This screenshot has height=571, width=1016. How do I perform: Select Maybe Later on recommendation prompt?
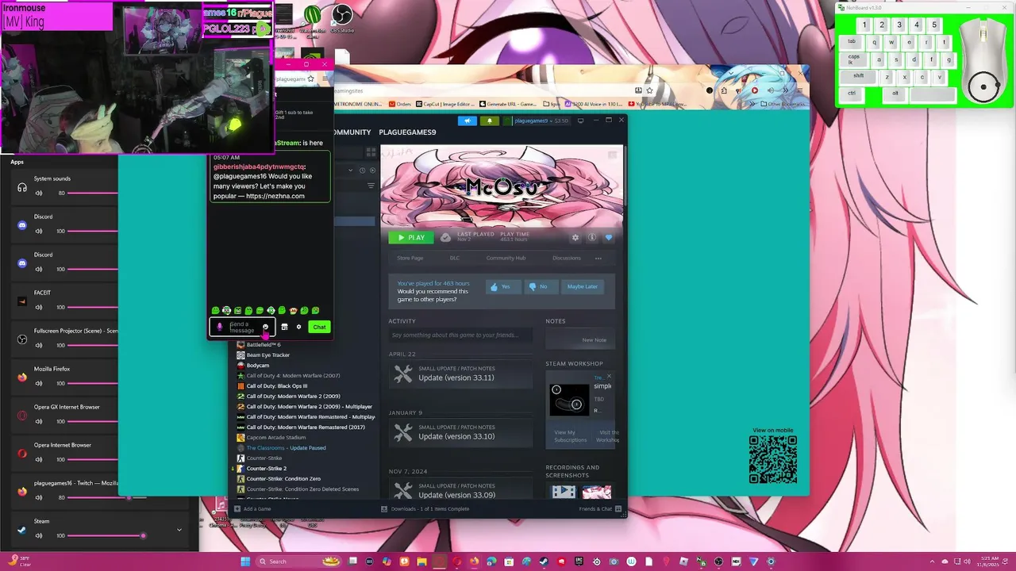click(582, 286)
